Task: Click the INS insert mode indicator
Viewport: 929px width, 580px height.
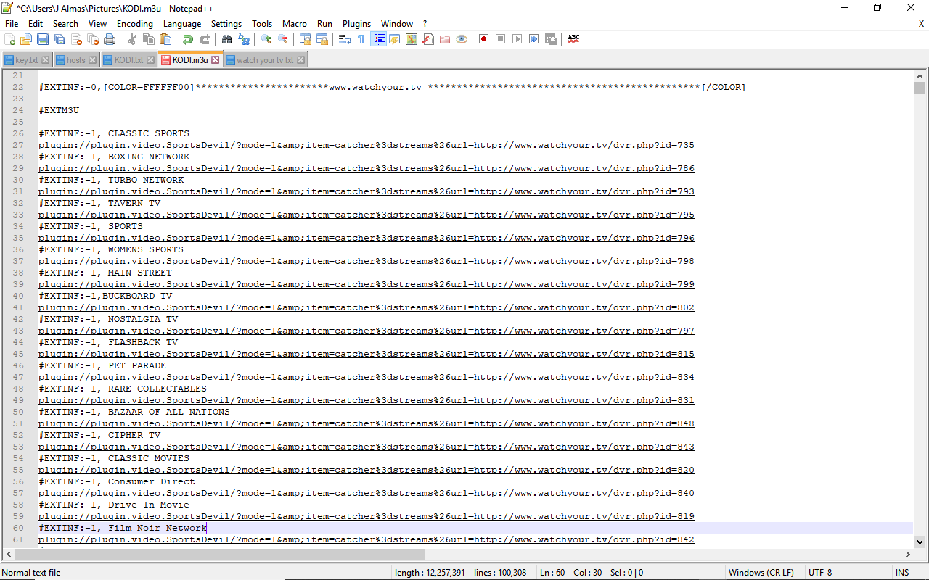Action: 902,573
